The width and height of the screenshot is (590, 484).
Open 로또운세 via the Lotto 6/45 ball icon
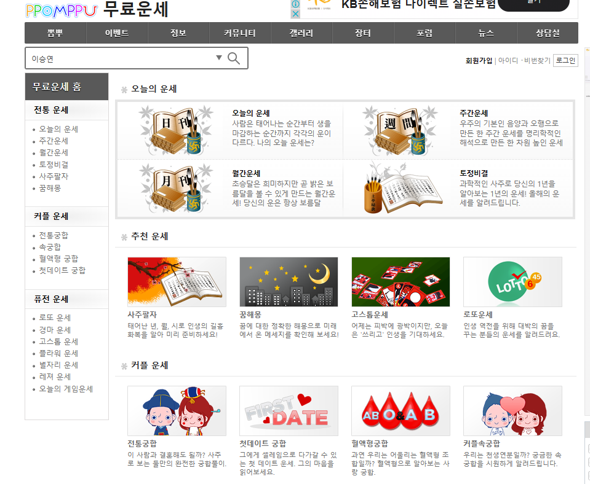(x=512, y=281)
